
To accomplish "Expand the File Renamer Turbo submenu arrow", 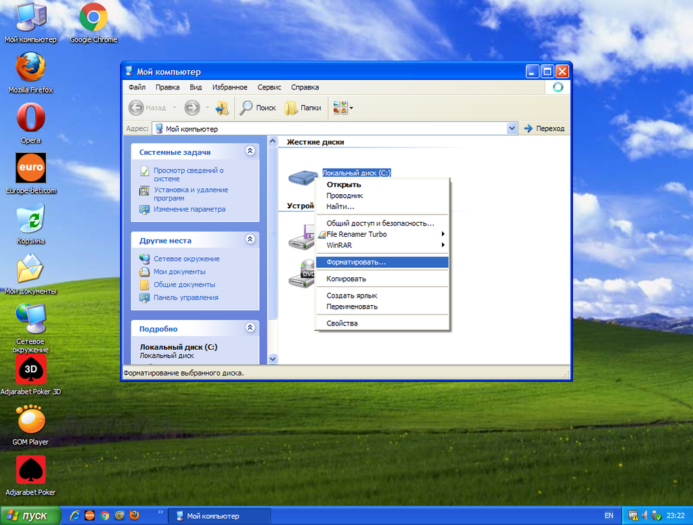I will tap(443, 234).
